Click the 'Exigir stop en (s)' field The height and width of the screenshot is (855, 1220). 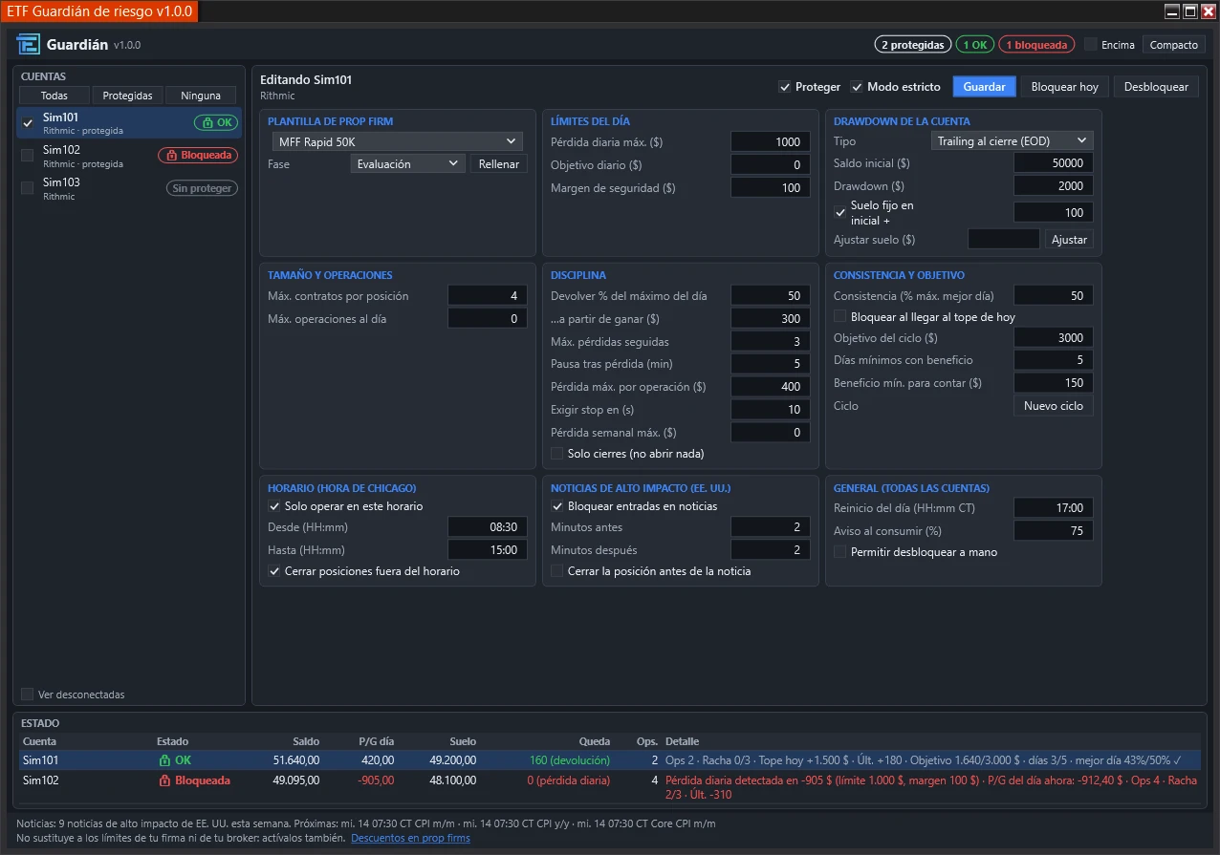point(771,410)
